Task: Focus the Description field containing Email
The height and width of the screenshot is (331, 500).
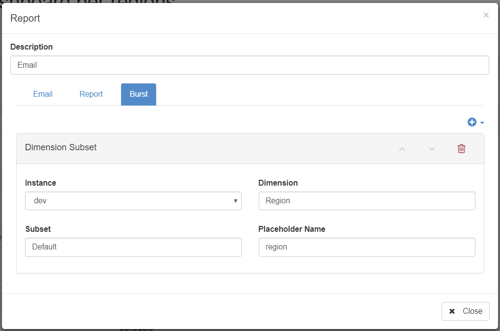Action: pos(249,65)
